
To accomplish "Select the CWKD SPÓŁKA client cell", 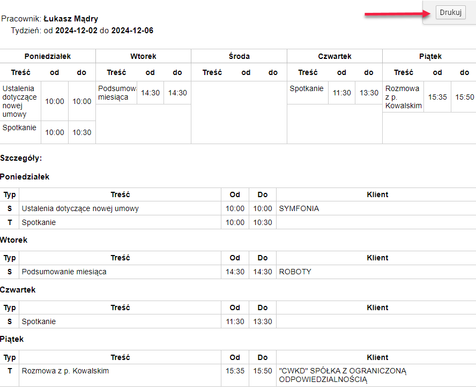I will point(376,375).
